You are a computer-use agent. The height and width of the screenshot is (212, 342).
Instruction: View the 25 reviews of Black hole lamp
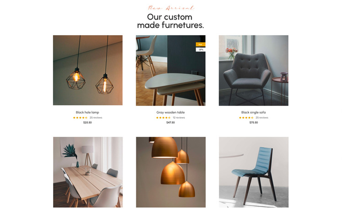coord(96,118)
